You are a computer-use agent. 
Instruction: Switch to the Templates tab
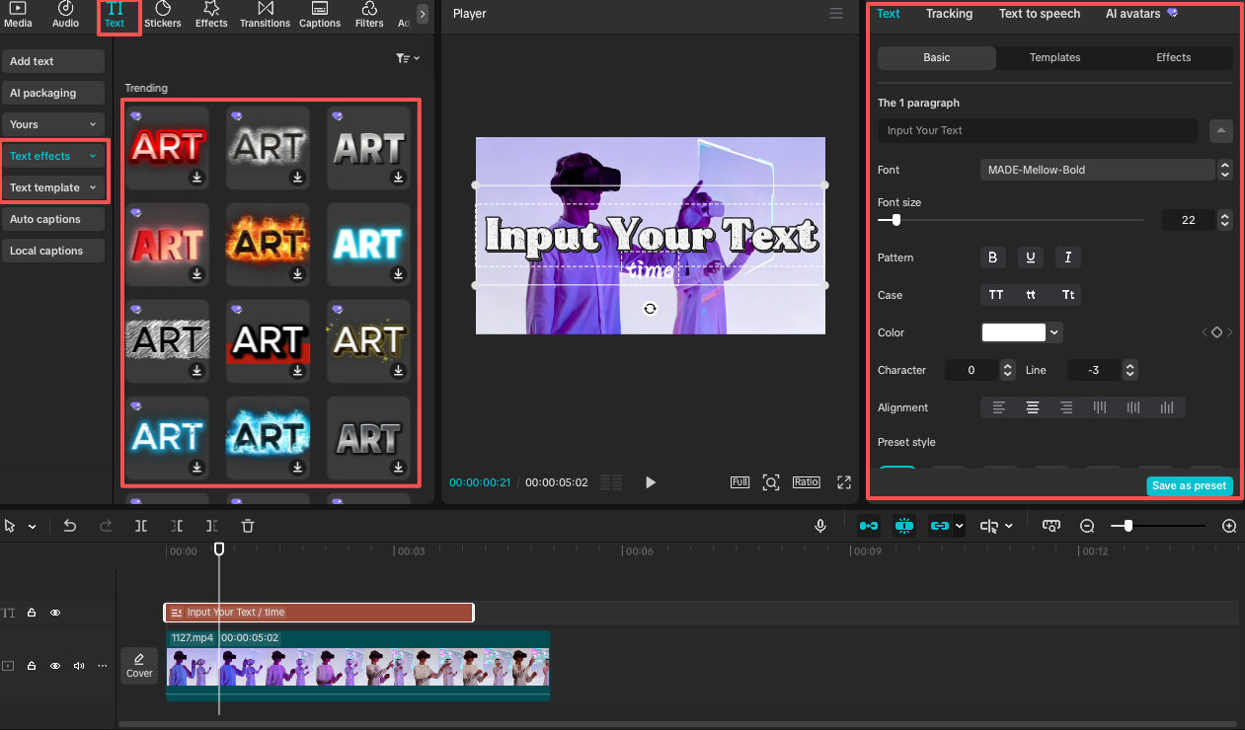1054,57
